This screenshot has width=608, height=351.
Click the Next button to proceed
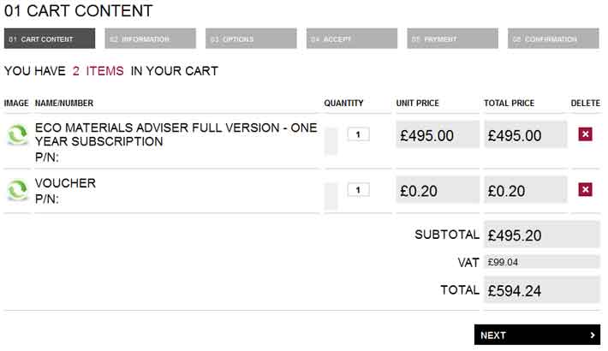point(537,335)
